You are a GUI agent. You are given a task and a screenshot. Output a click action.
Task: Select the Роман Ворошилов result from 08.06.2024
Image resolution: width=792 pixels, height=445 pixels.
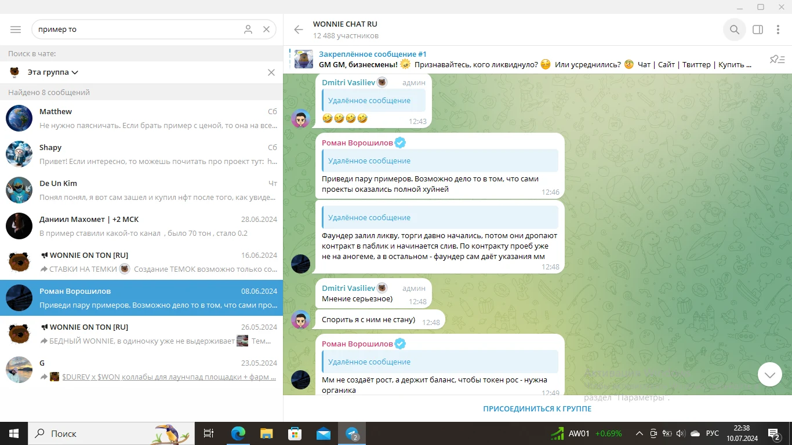[141, 298]
